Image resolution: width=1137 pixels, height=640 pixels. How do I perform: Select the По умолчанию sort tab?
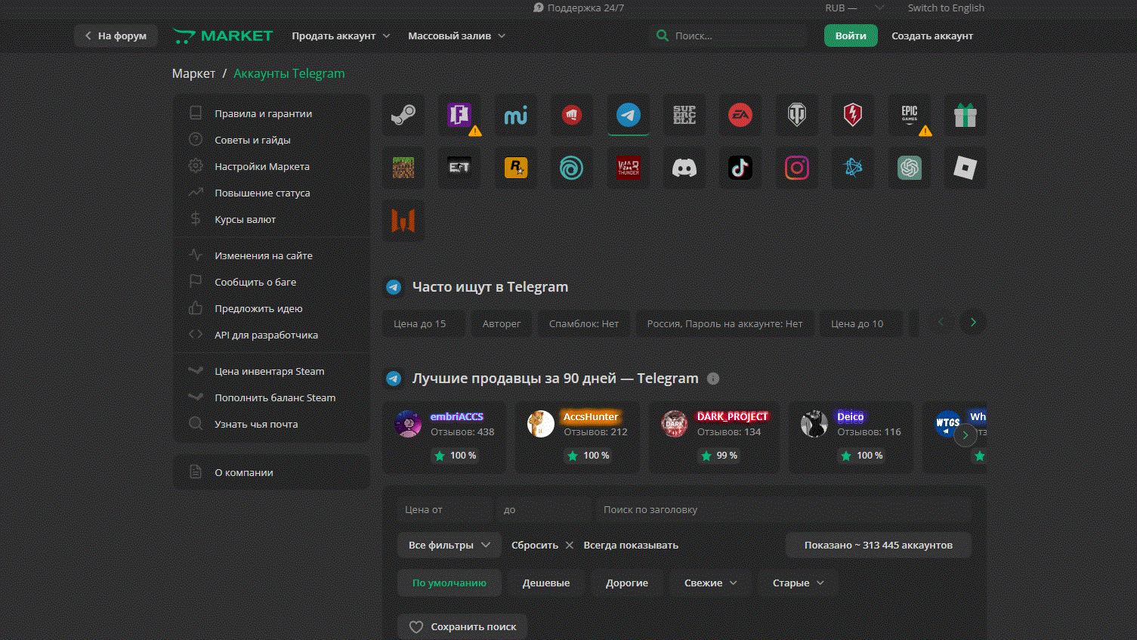[x=450, y=583]
